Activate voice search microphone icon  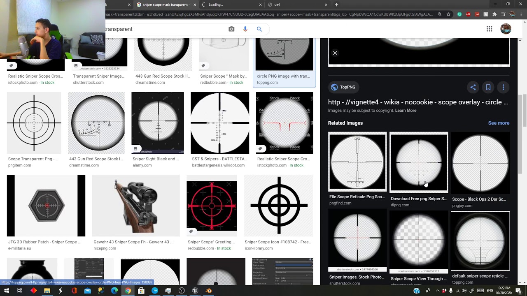tap(245, 29)
